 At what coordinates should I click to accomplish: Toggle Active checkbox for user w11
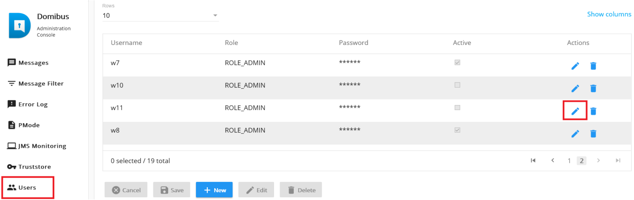click(457, 108)
